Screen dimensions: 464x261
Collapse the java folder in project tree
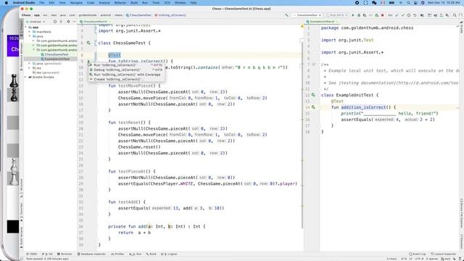30,36
